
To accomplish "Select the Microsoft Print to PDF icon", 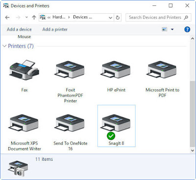I will pos(162,69).
